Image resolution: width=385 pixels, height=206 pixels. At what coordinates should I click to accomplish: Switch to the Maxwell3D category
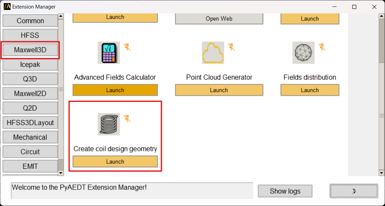(x=30, y=50)
